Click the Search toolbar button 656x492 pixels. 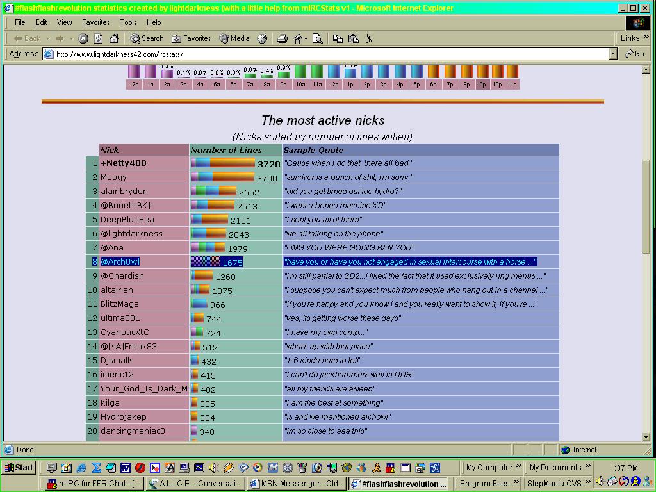[x=147, y=38]
